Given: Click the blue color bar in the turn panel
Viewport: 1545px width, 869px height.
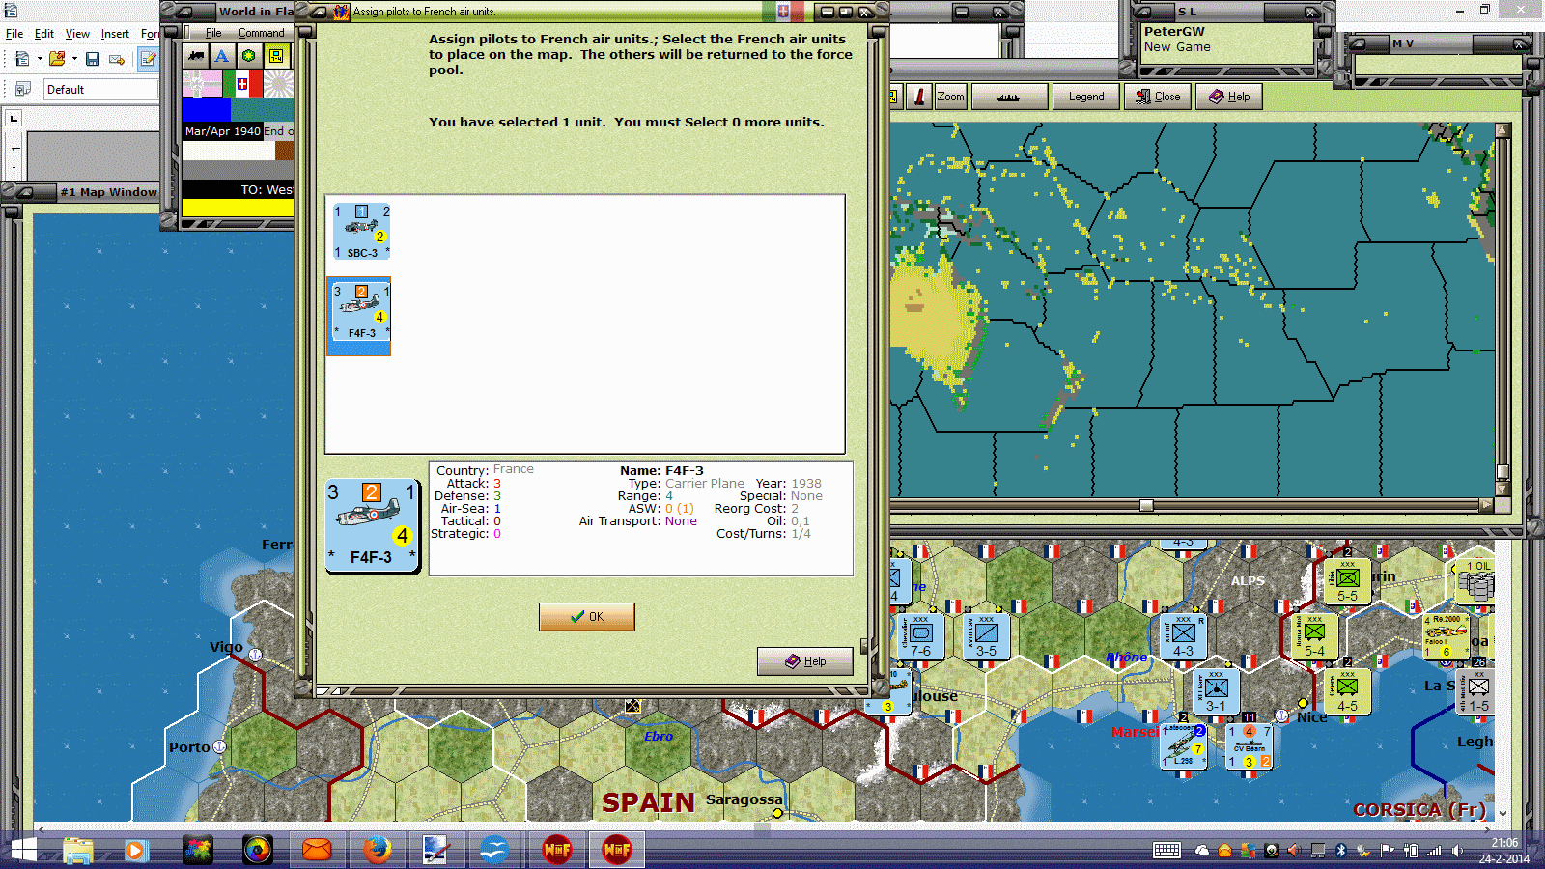Looking at the screenshot, I should pos(207,110).
